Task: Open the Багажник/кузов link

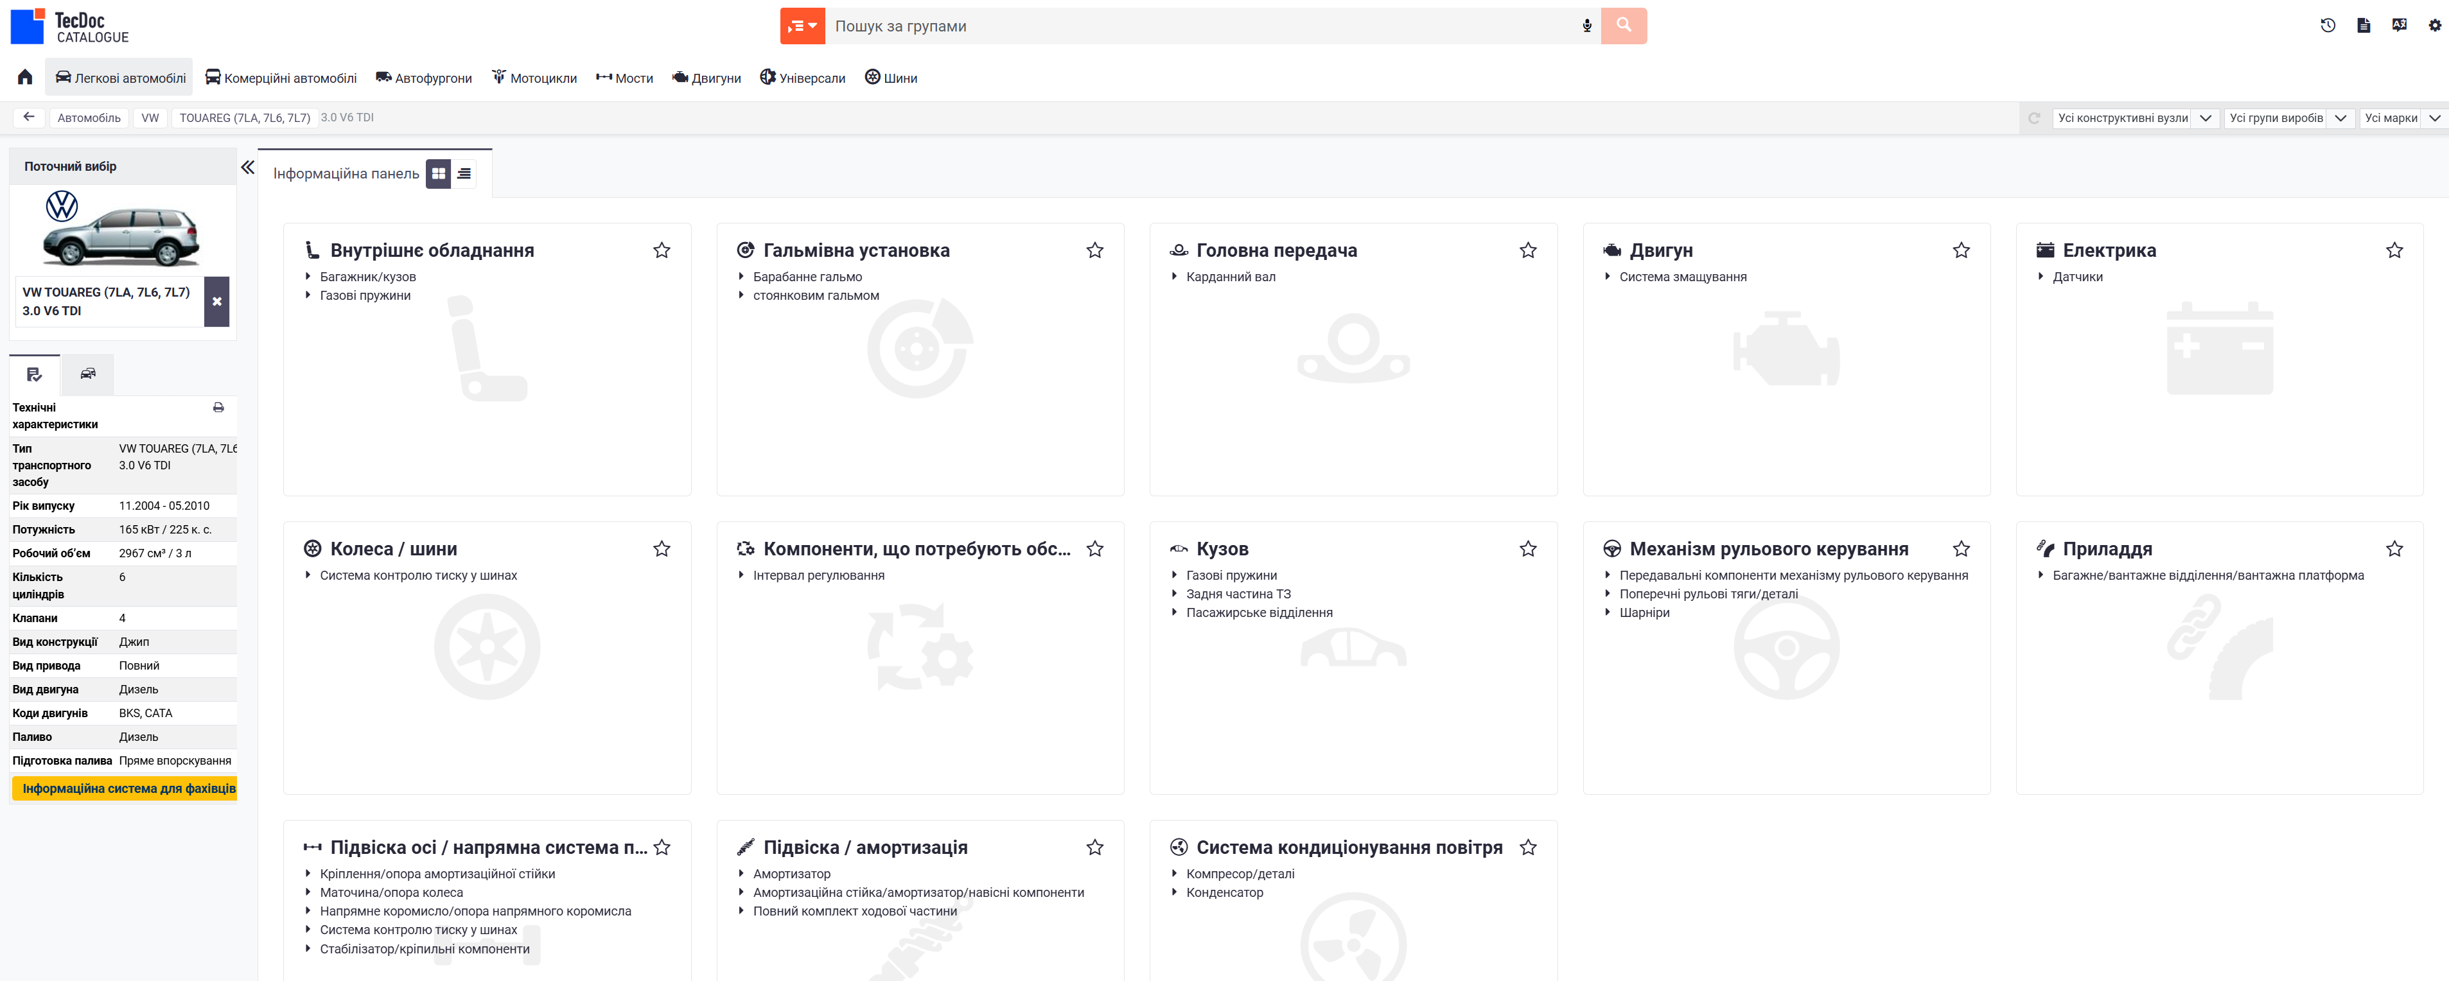Action: click(368, 277)
